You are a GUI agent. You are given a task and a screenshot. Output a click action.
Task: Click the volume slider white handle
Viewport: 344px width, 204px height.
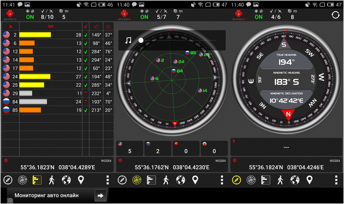tap(141, 40)
